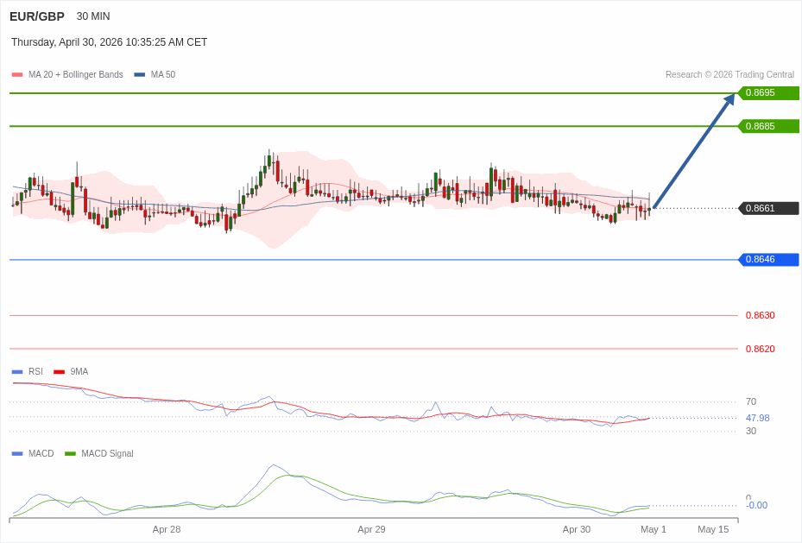Open the Trading Central research credit
The image size is (802, 543).
click(729, 75)
